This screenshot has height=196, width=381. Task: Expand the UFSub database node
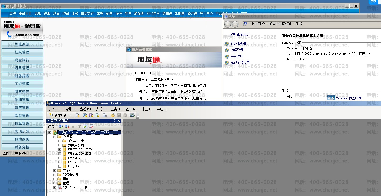60,162
